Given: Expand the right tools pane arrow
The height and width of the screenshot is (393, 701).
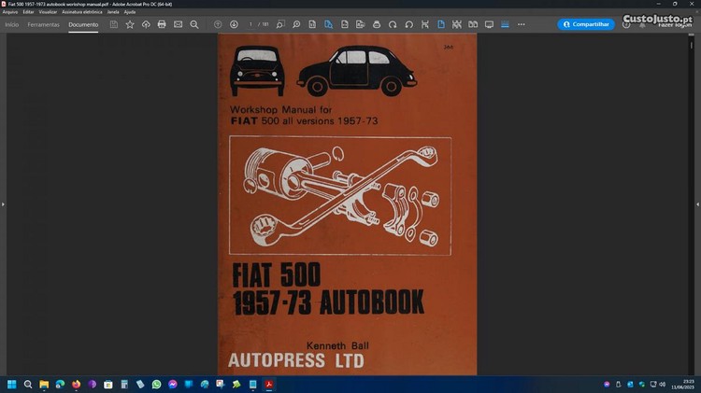Looking at the screenshot, I should point(697,204).
